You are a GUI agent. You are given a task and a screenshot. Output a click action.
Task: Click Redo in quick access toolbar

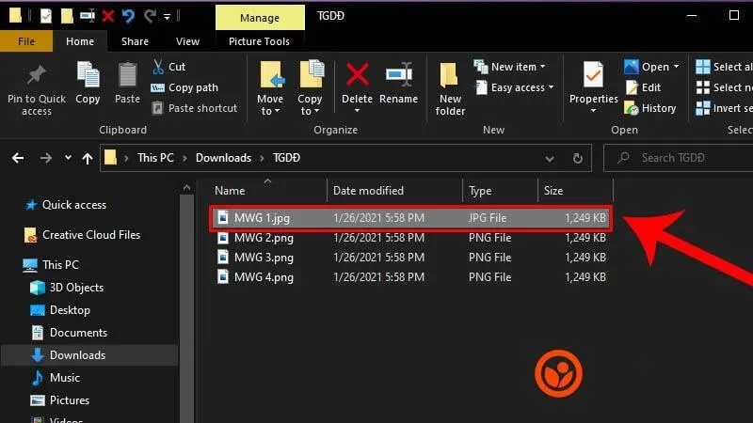150,16
